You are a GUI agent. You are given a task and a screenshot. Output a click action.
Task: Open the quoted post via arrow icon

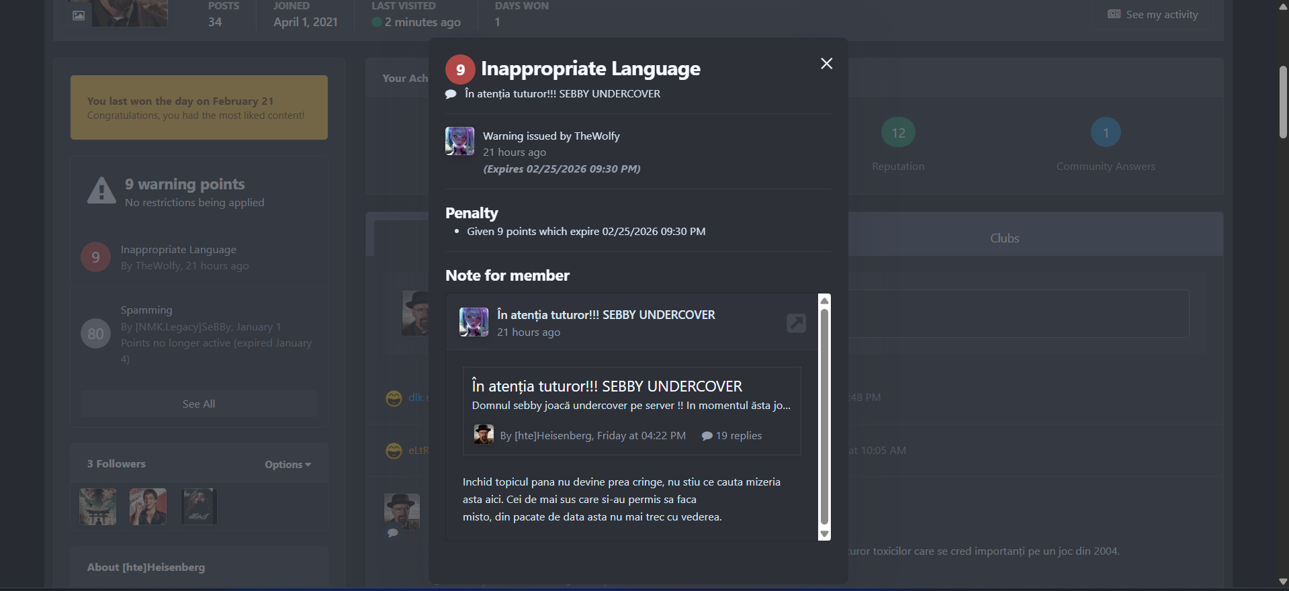796,323
